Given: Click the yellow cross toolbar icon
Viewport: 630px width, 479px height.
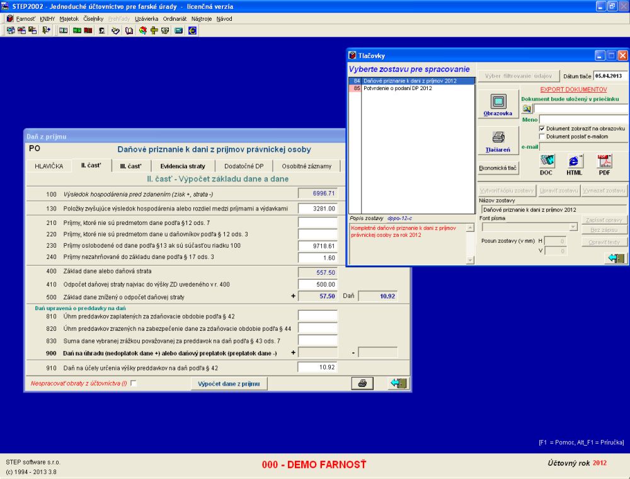Looking at the screenshot, I should tap(154, 30).
